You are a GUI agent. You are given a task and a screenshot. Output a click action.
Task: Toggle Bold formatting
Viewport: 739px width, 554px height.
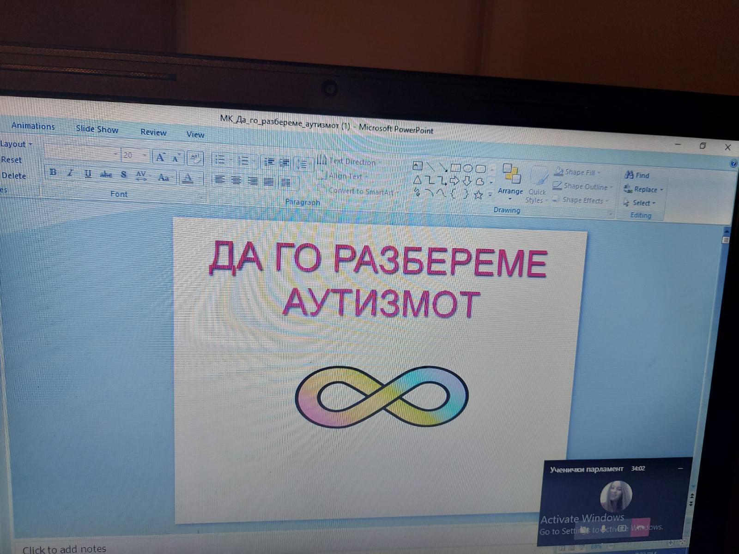coord(53,172)
